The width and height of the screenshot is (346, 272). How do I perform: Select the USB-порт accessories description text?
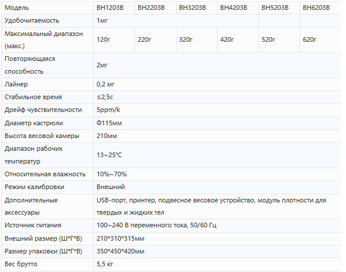211,206
